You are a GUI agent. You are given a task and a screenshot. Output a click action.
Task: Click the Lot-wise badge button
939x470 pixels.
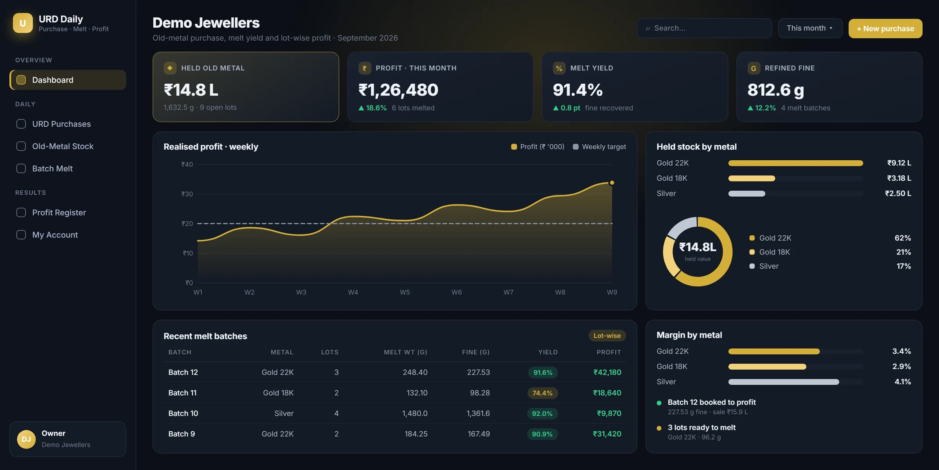tap(607, 335)
